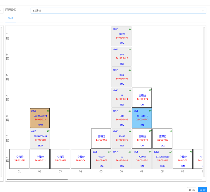The width and height of the screenshot is (210, 192).
Task: Click the 确定 confirm button
Action: (x=202, y=190)
